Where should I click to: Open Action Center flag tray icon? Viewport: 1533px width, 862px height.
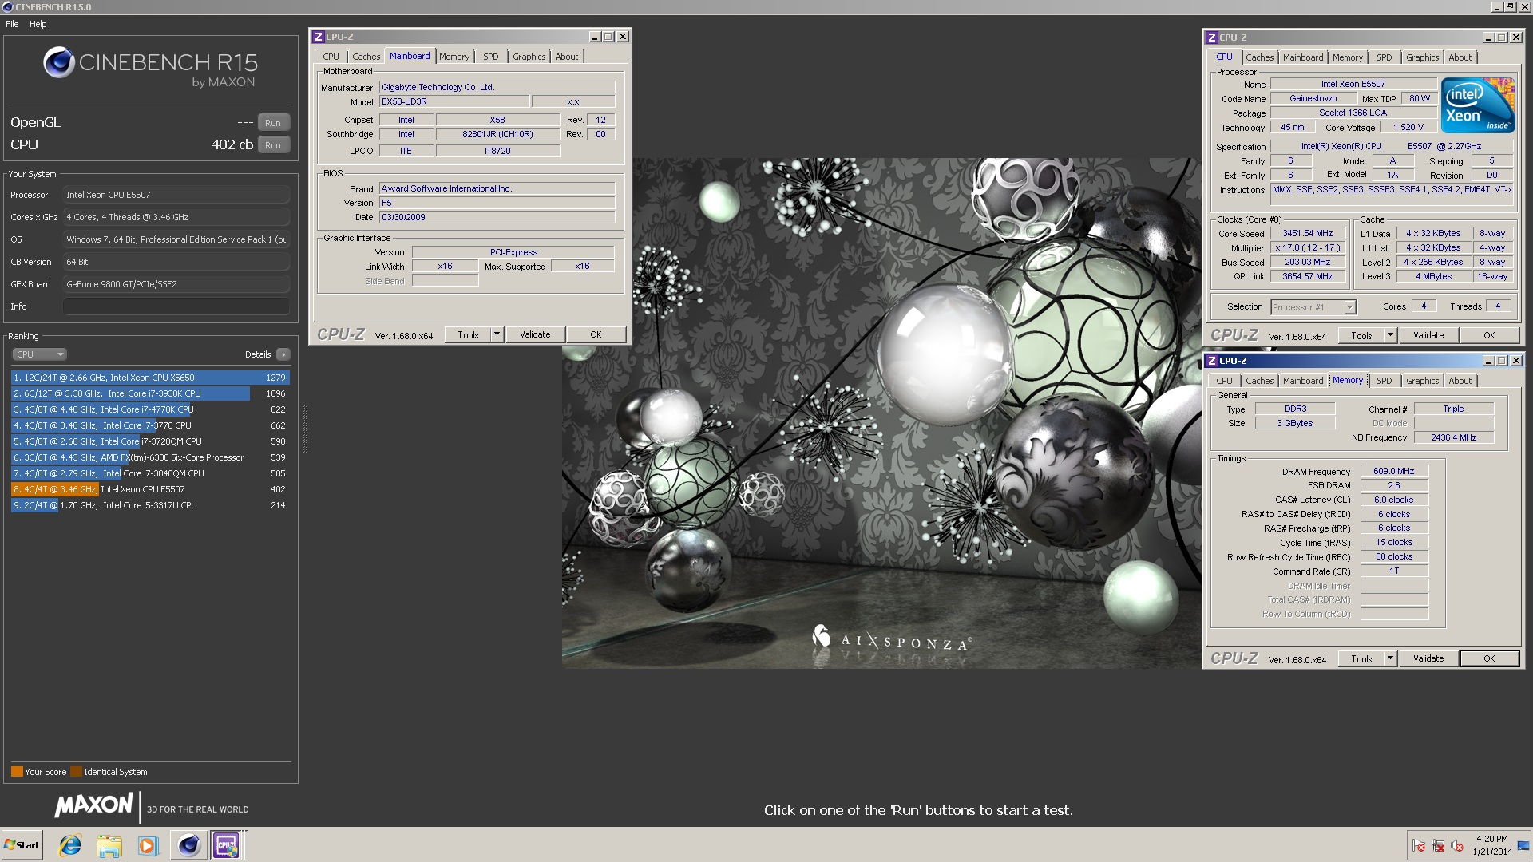tap(1419, 846)
